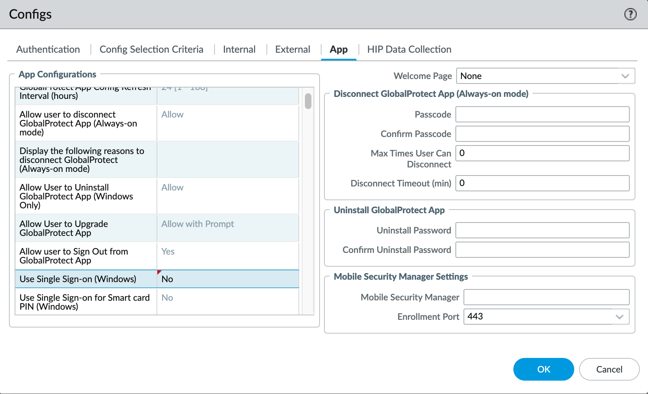Click the App Configurations list scrollbar thumb
Viewport: 648px width, 394px height.
308,101
